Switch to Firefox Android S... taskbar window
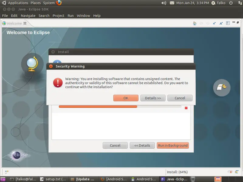 113,179
